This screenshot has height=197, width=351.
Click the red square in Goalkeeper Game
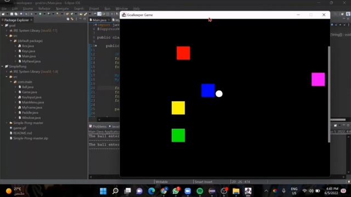coord(183,53)
